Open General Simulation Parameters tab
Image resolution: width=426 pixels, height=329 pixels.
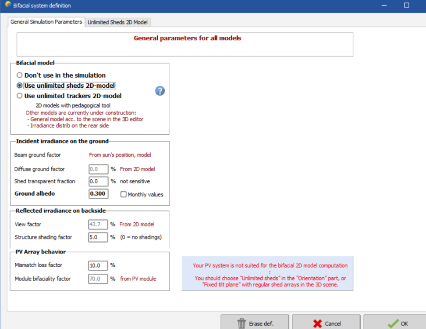pyautogui.click(x=46, y=22)
